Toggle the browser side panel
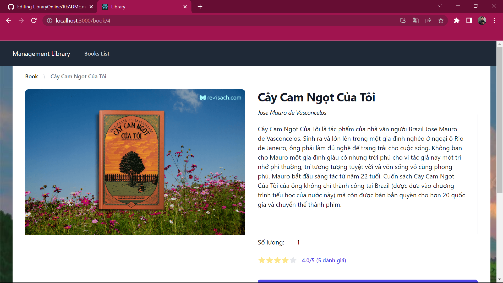 (x=469, y=20)
